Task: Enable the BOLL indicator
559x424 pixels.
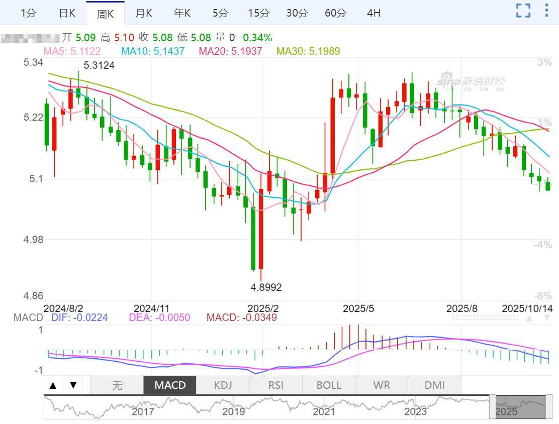Action: (329, 385)
